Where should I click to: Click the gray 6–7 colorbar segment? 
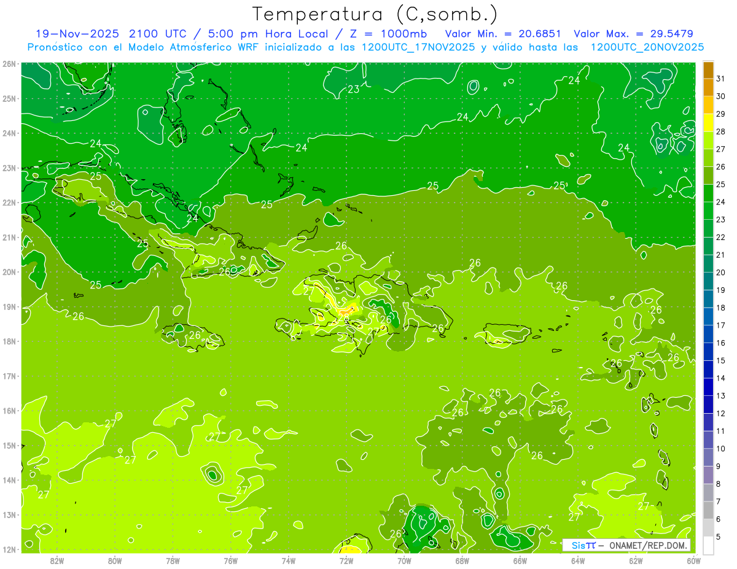coord(708,510)
